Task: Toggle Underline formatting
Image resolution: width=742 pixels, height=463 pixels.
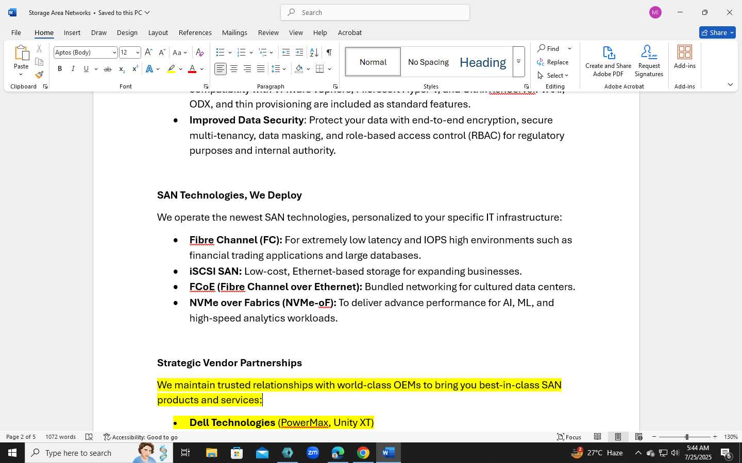Action: (86, 69)
